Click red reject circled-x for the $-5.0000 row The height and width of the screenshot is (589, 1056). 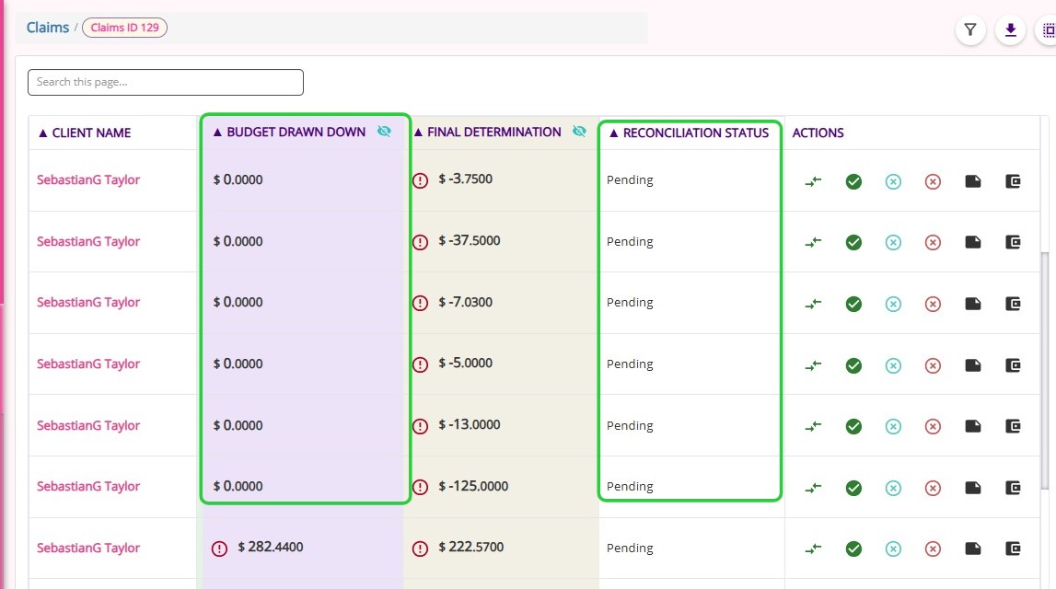point(933,365)
